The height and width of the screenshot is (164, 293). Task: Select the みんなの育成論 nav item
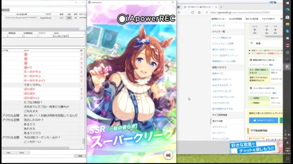pyautogui.click(x=235, y=19)
